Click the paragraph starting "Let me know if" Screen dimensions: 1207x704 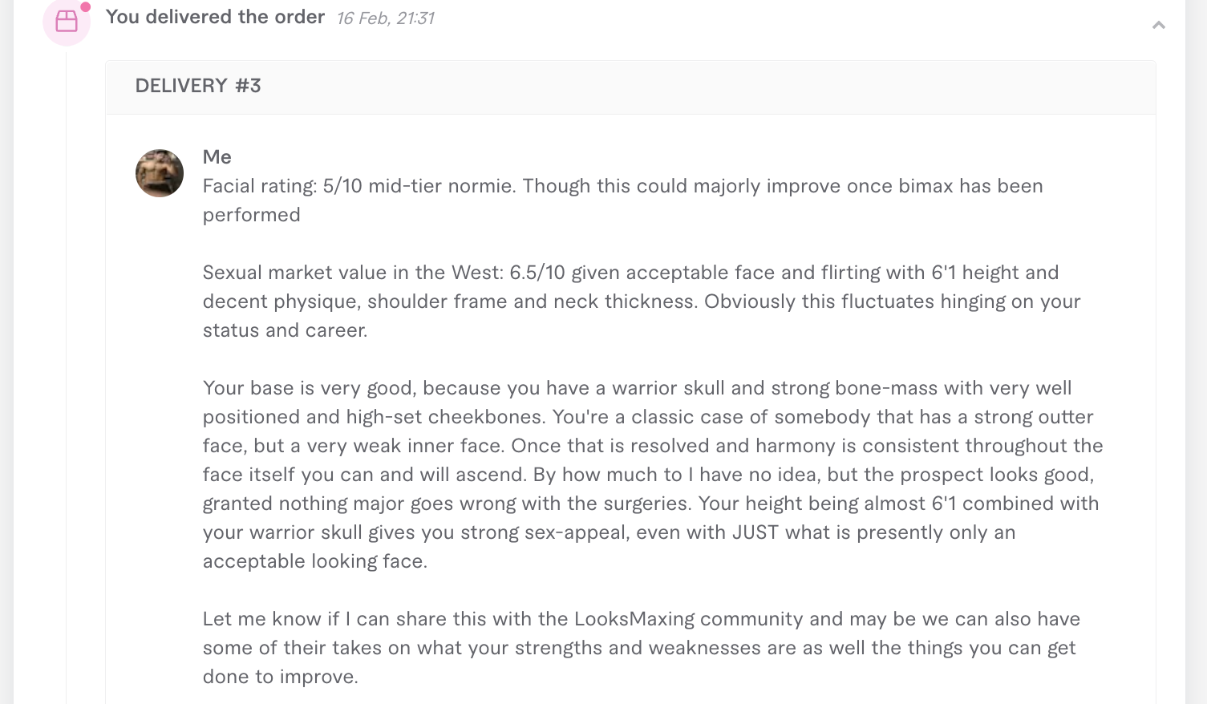[642, 648]
